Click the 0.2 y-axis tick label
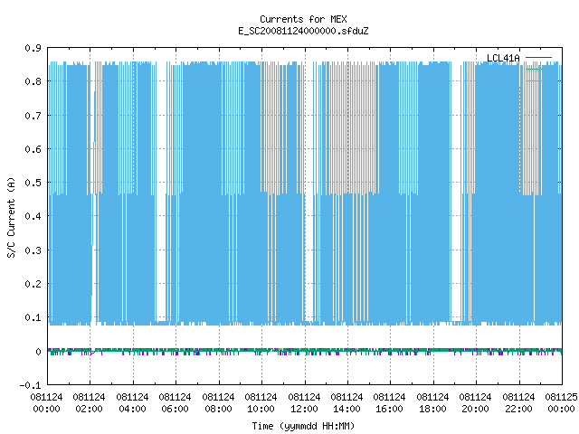Screen dimensions: 579x434 pos(33,284)
